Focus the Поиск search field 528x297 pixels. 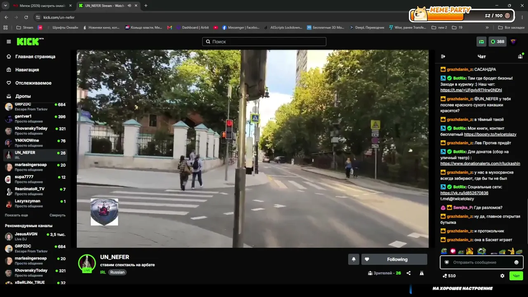point(264,42)
